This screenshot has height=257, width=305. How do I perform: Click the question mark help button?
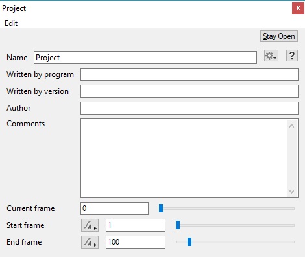click(x=292, y=56)
